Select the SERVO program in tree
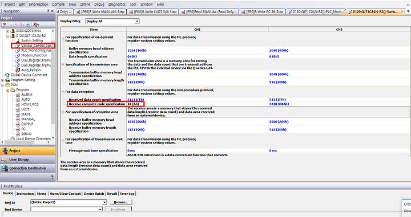 click(x=26, y=134)
